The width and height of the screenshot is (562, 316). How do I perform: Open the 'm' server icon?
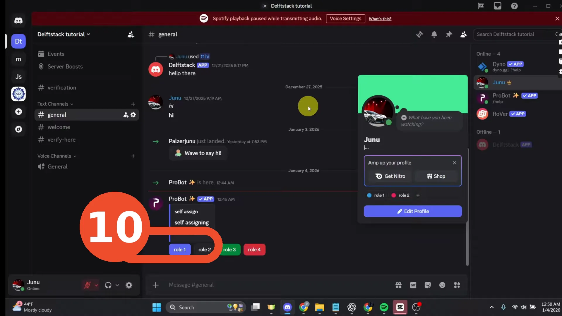click(x=18, y=59)
